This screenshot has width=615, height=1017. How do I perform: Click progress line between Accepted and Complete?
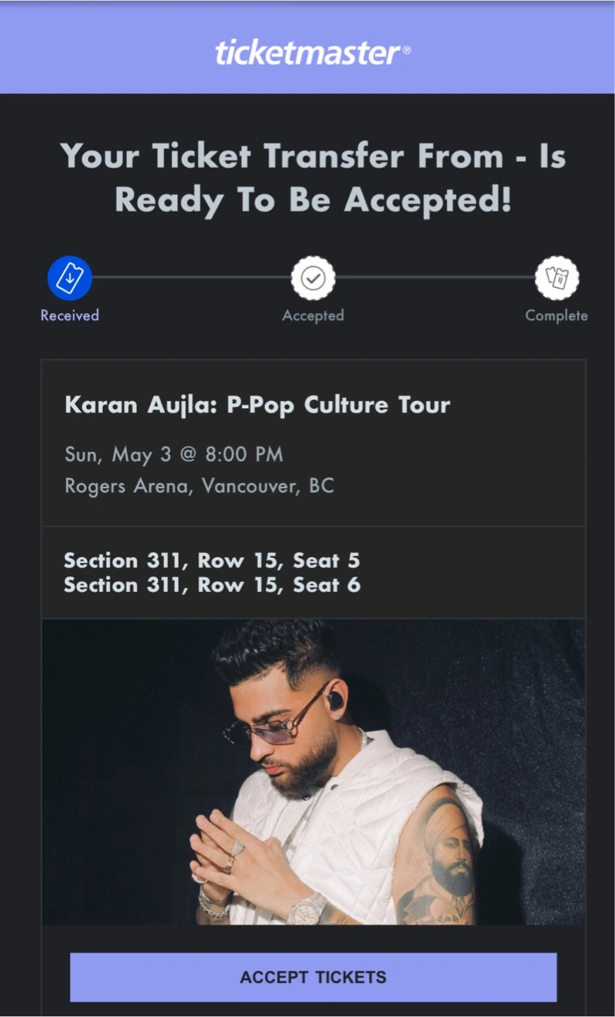(x=434, y=278)
